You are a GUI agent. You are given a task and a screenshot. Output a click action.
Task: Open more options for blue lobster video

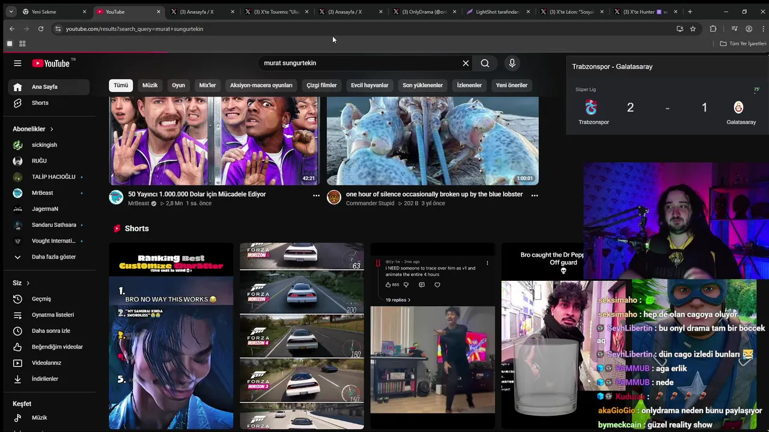coord(534,195)
